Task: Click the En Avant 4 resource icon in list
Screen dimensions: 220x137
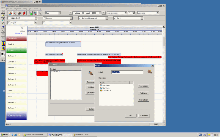Action: click(101, 90)
